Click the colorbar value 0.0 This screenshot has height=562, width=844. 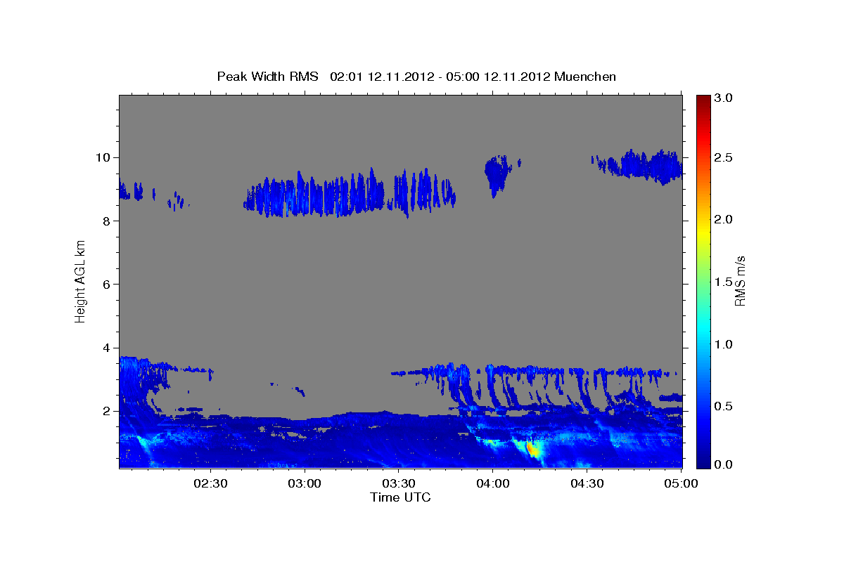(x=724, y=464)
